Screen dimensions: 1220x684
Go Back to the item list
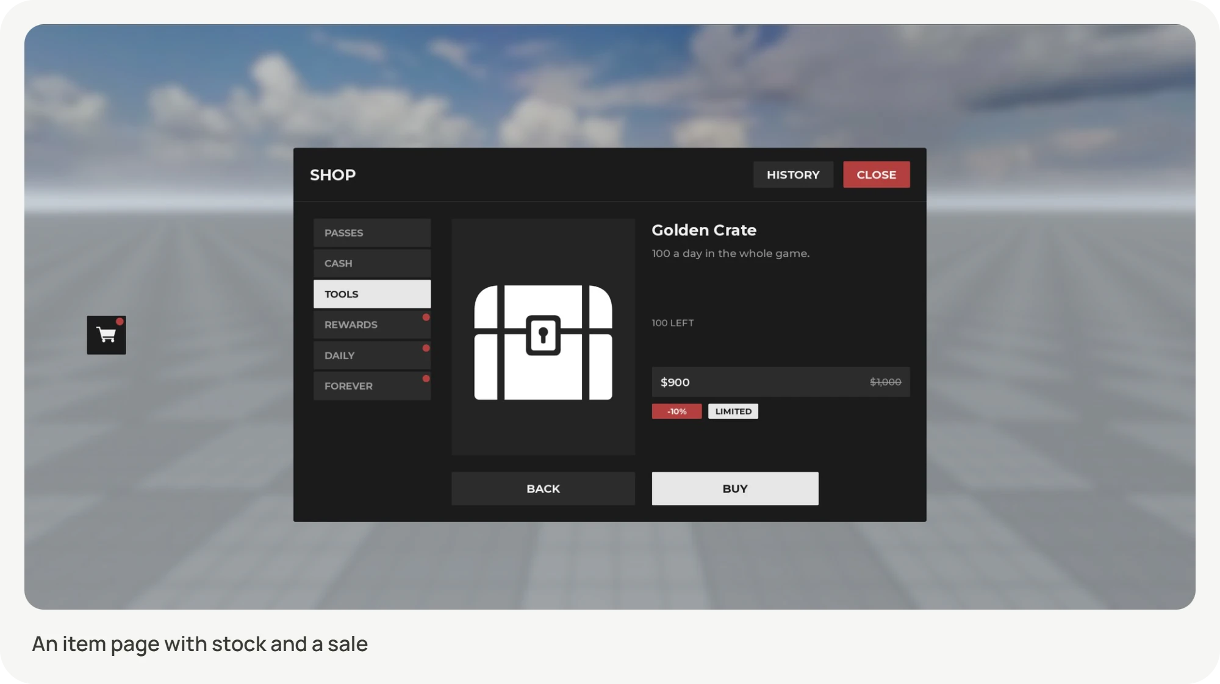coord(543,488)
